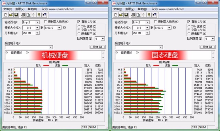Click context help arrow icon in right toolbar
Image resolution: width=220 pixels, height=131 pixels.
[x=154, y=15]
